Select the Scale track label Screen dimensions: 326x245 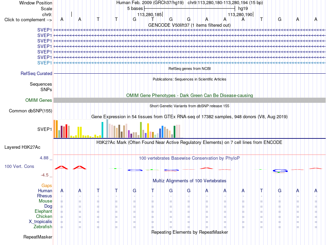click(46, 9)
